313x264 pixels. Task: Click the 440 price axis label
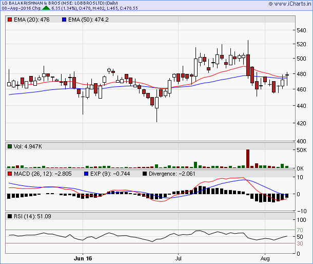click(x=301, y=106)
